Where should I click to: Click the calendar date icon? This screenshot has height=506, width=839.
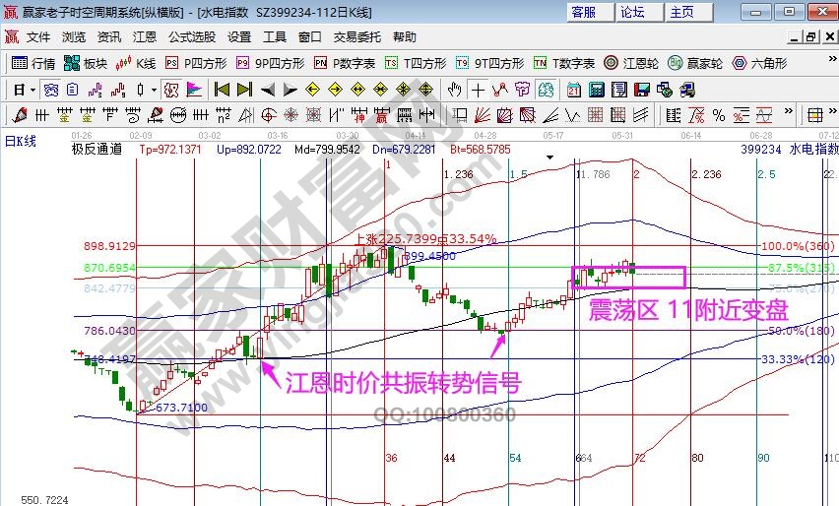tap(574, 90)
